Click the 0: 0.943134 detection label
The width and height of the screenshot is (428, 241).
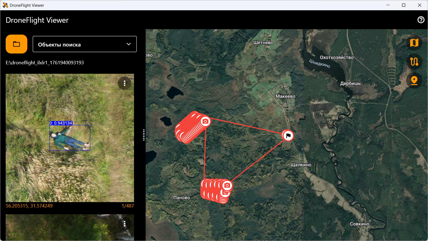click(61, 123)
